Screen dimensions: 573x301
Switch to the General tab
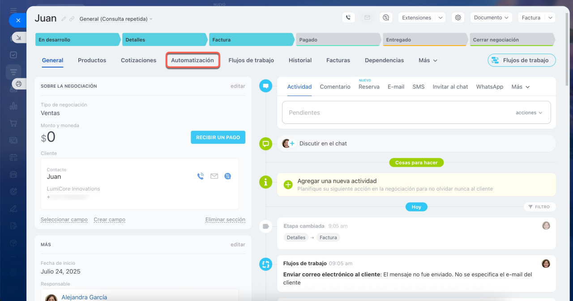tap(52, 60)
